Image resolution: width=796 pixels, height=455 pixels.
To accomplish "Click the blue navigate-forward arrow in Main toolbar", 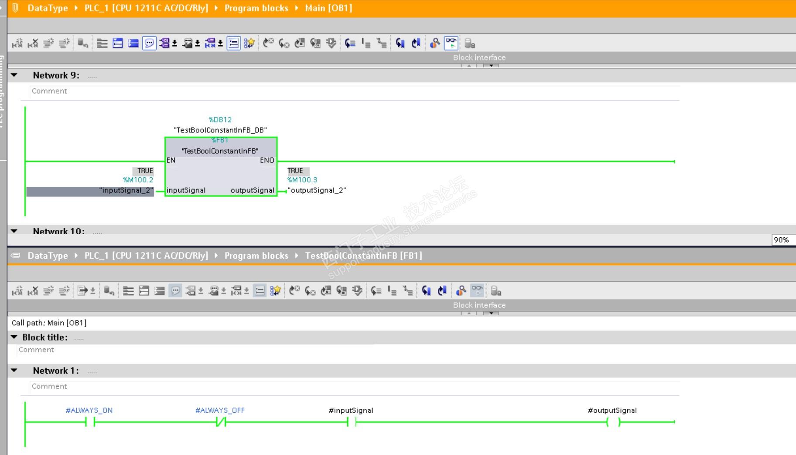I will pos(416,43).
